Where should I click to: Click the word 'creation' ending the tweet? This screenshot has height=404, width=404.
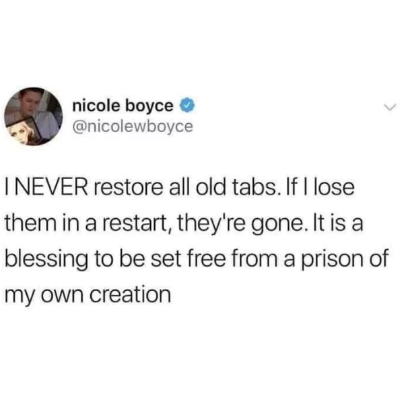(130, 294)
